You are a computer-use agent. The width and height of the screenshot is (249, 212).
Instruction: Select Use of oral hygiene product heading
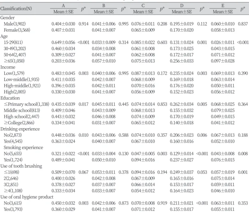pyautogui.click(x=27, y=197)
